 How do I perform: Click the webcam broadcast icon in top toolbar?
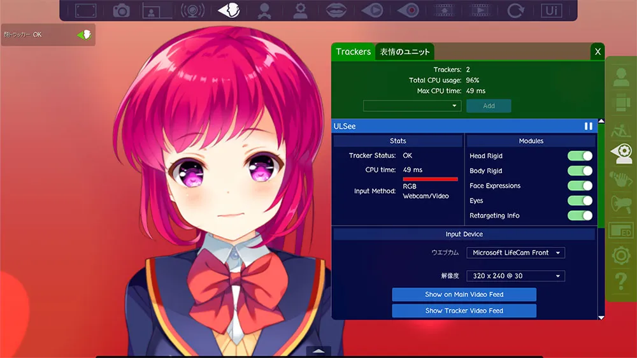click(192, 10)
